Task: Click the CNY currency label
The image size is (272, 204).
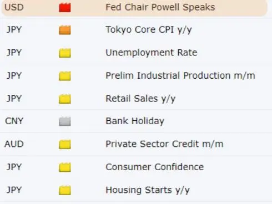Action: [x=14, y=121]
